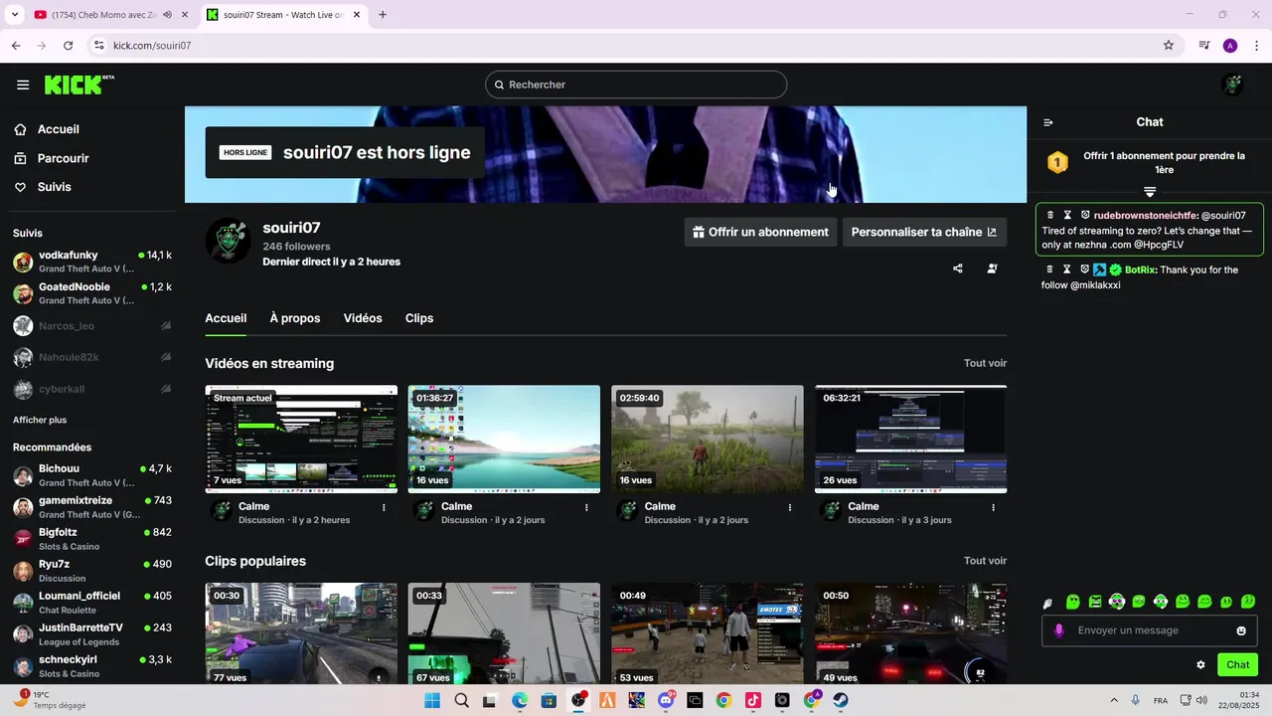Focus the Rechercher search field
1272x716 pixels.
pos(636,85)
